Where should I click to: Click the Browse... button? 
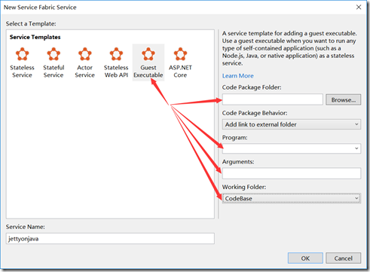point(343,99)
